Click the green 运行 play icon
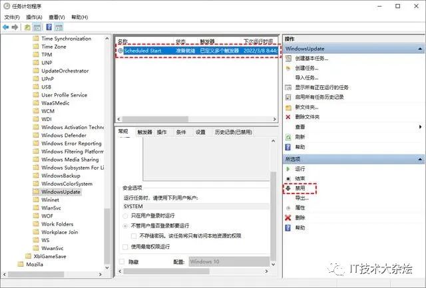Viewport: 426px width, 288px height. pyautogui.click(x=288, y=169)
